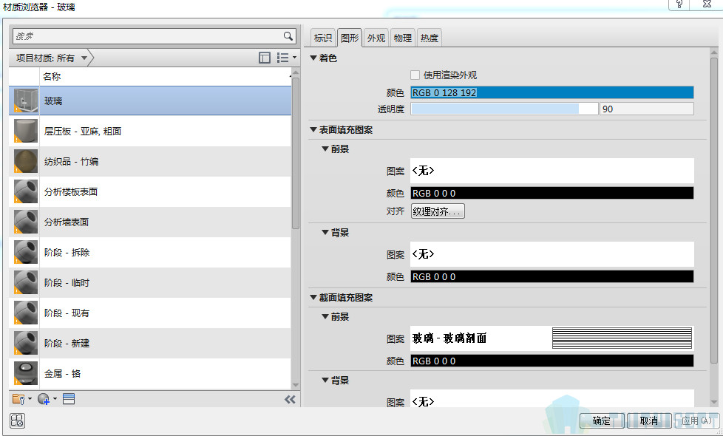Switch to the 外观 tab

(376, 38)
